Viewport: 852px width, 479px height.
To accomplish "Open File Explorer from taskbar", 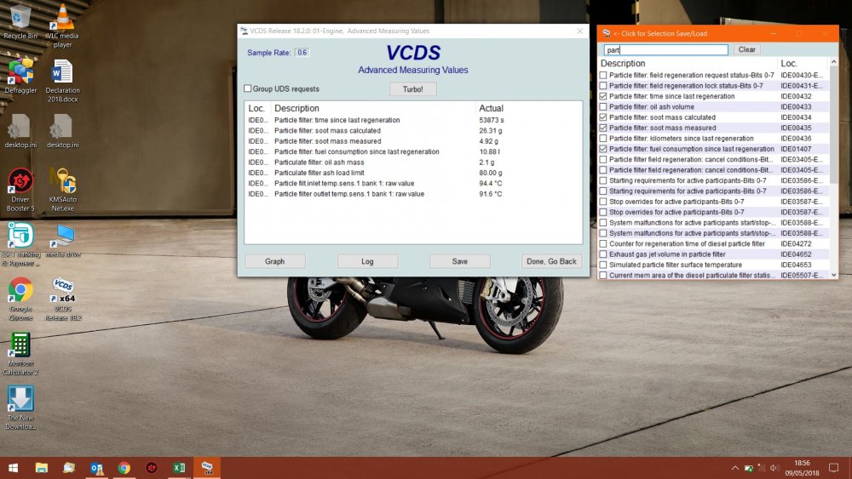I will coord(41,468).
